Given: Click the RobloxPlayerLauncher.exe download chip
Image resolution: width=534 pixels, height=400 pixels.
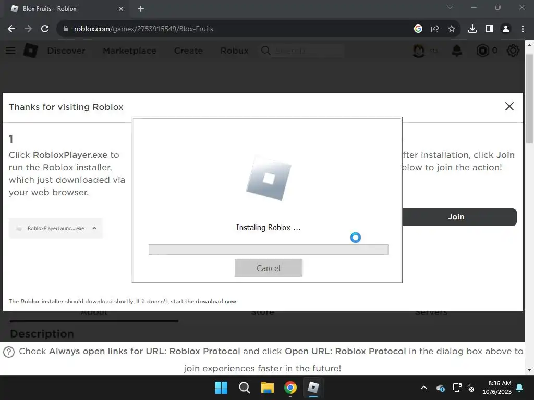Looking at the screenshot, I should (55, 228).
